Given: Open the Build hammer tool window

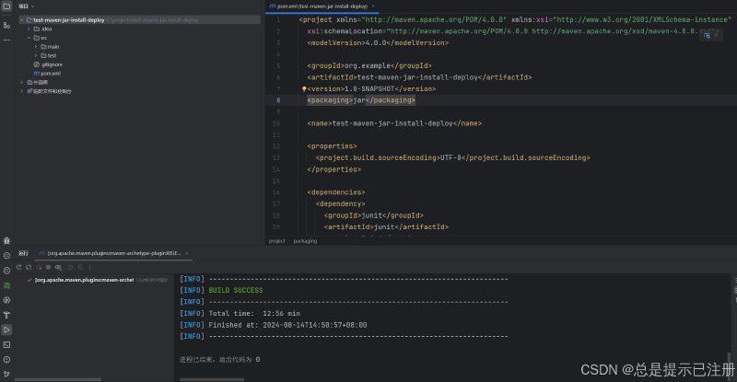Looking at the screenshot, I should [6, 315].
